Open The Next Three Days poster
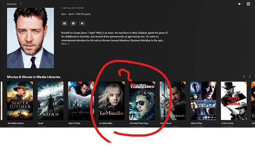255x152 pixels. tap(142, 101)
